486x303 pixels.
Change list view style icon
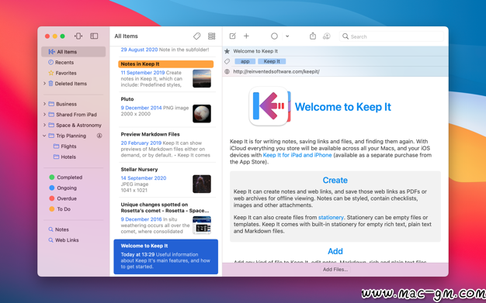tap(212, 36)
